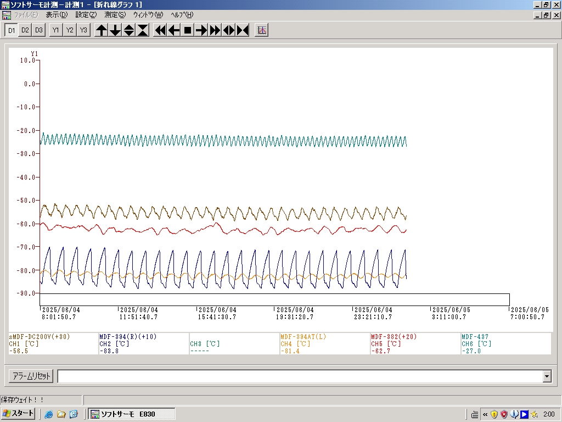This screenshot has height=422, width=562.
Task: Click the 8:01:50.7 time axis label
Action: 59,317
